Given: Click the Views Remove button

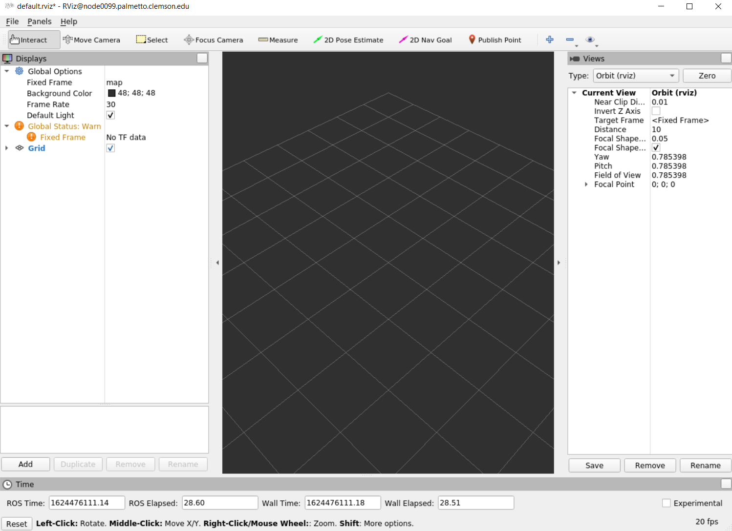Looking at the screenshot, I should (x=650, y=466).
